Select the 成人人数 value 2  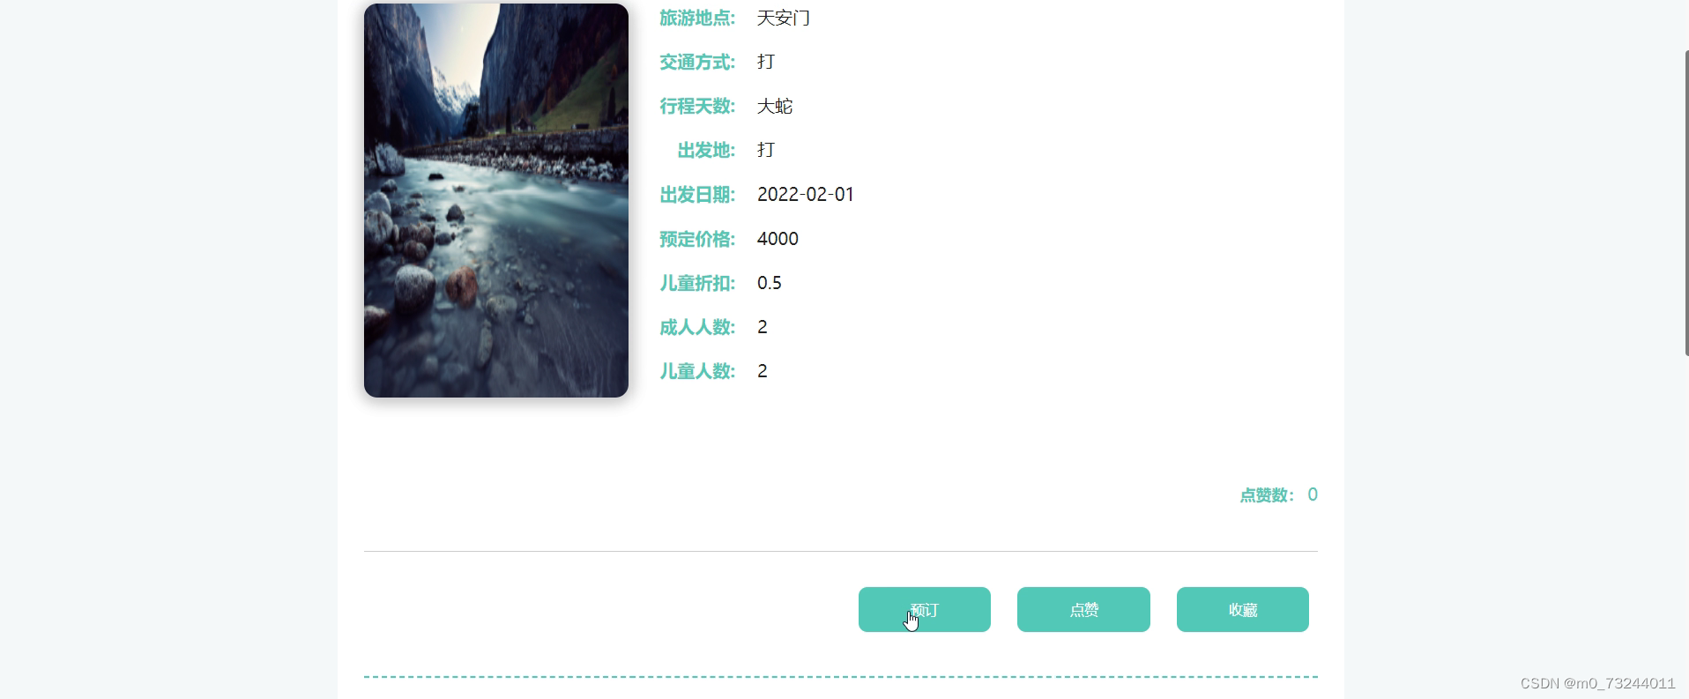(763, 327)
